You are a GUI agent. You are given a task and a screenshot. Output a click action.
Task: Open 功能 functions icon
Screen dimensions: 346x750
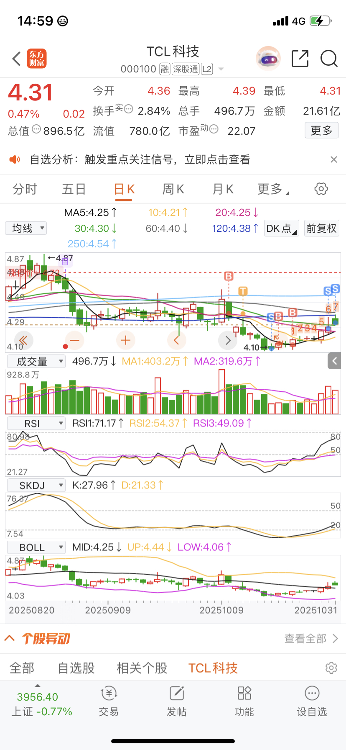click(244, 701)
